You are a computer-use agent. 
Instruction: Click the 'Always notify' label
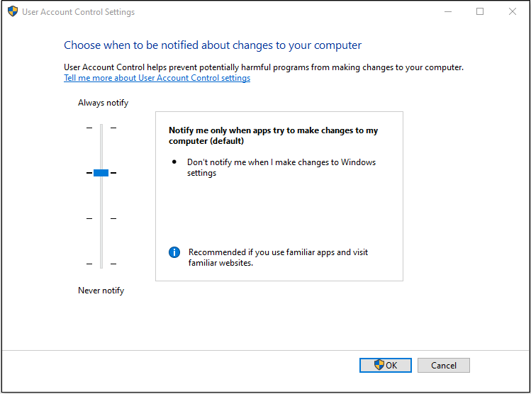(x=104, y=103)
